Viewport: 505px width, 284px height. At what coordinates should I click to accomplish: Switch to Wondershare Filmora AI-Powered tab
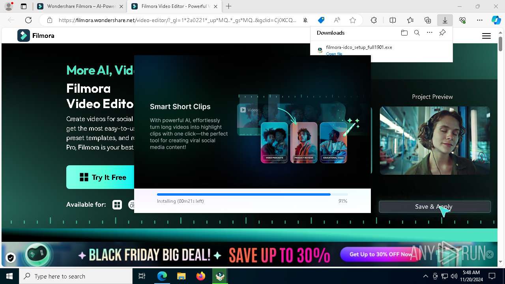point(80,6)
